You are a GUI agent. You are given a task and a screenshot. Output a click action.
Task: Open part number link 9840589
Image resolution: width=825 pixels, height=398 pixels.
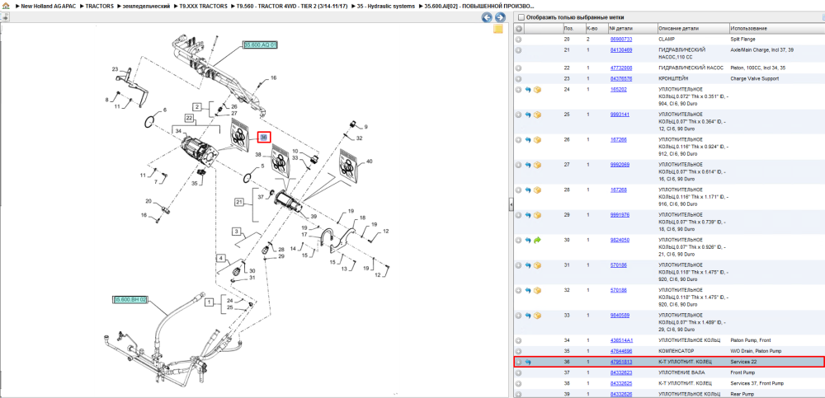pos(620,316)
